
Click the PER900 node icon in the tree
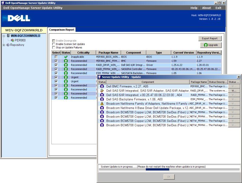tap(12, 41)
